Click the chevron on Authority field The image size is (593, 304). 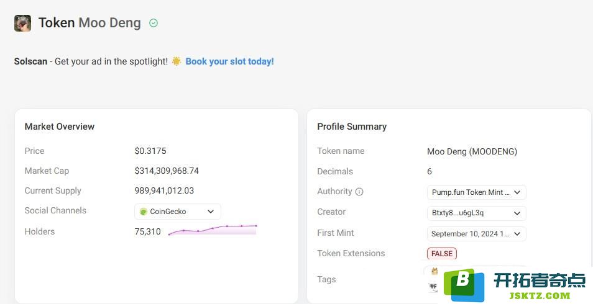click(517, 192)
